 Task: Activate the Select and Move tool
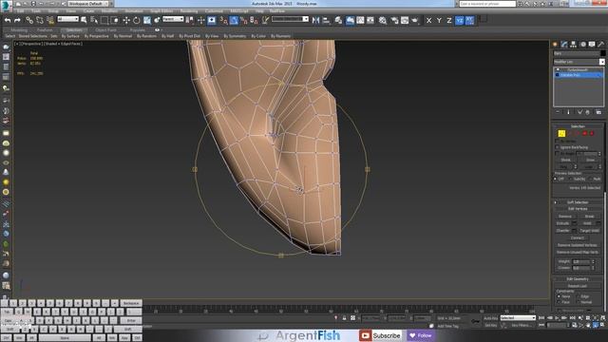point(126,20)
